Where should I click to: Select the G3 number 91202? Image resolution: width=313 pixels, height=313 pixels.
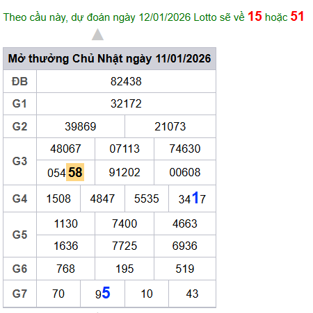click(x=125, y=172)
